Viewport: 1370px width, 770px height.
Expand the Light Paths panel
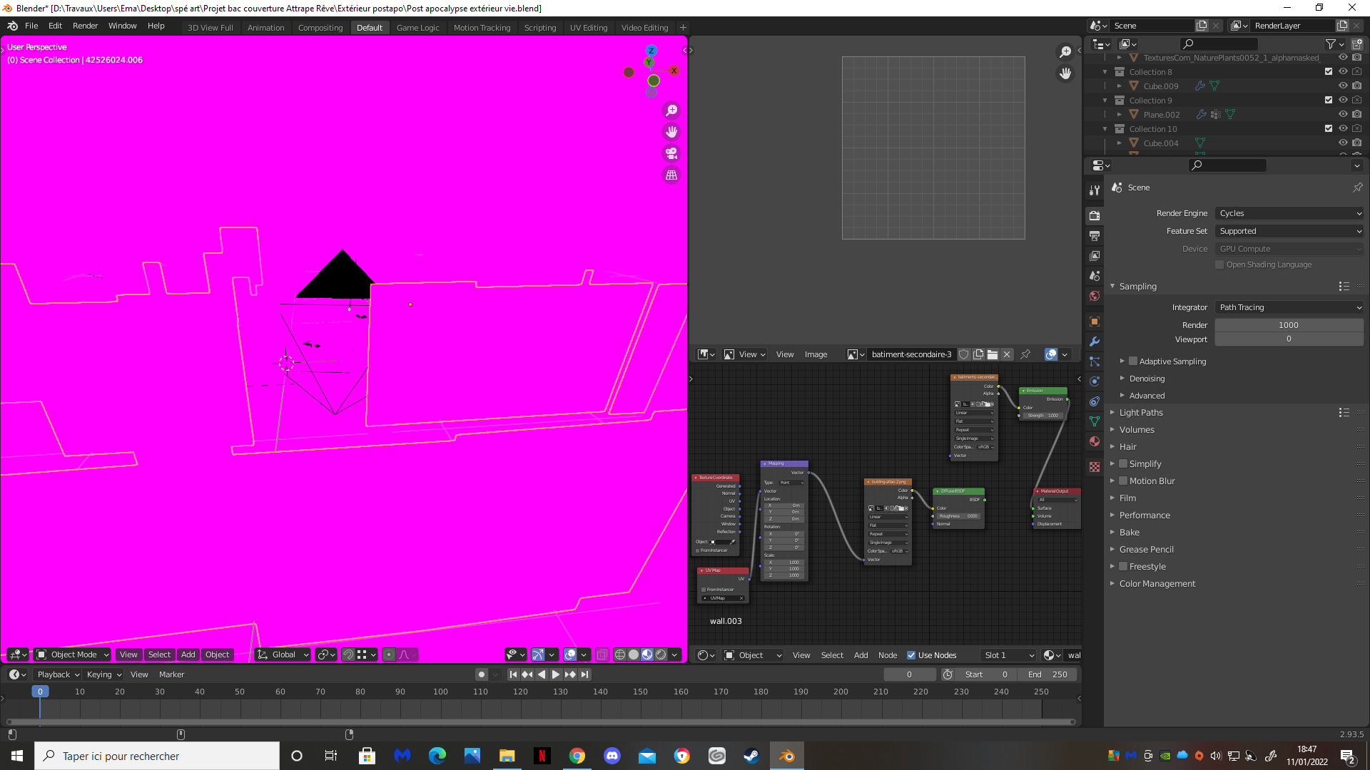(x=1140, y=412)
